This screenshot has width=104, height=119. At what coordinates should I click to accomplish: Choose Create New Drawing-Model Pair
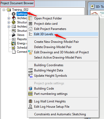[x=56, y=42]
